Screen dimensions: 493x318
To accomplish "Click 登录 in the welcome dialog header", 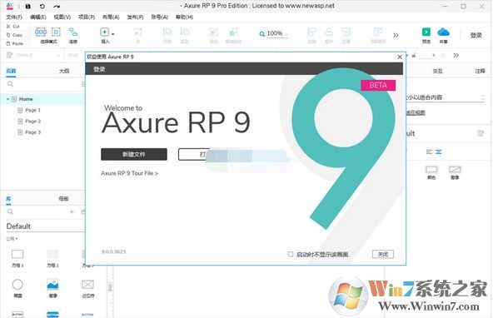I will [99, 69].
